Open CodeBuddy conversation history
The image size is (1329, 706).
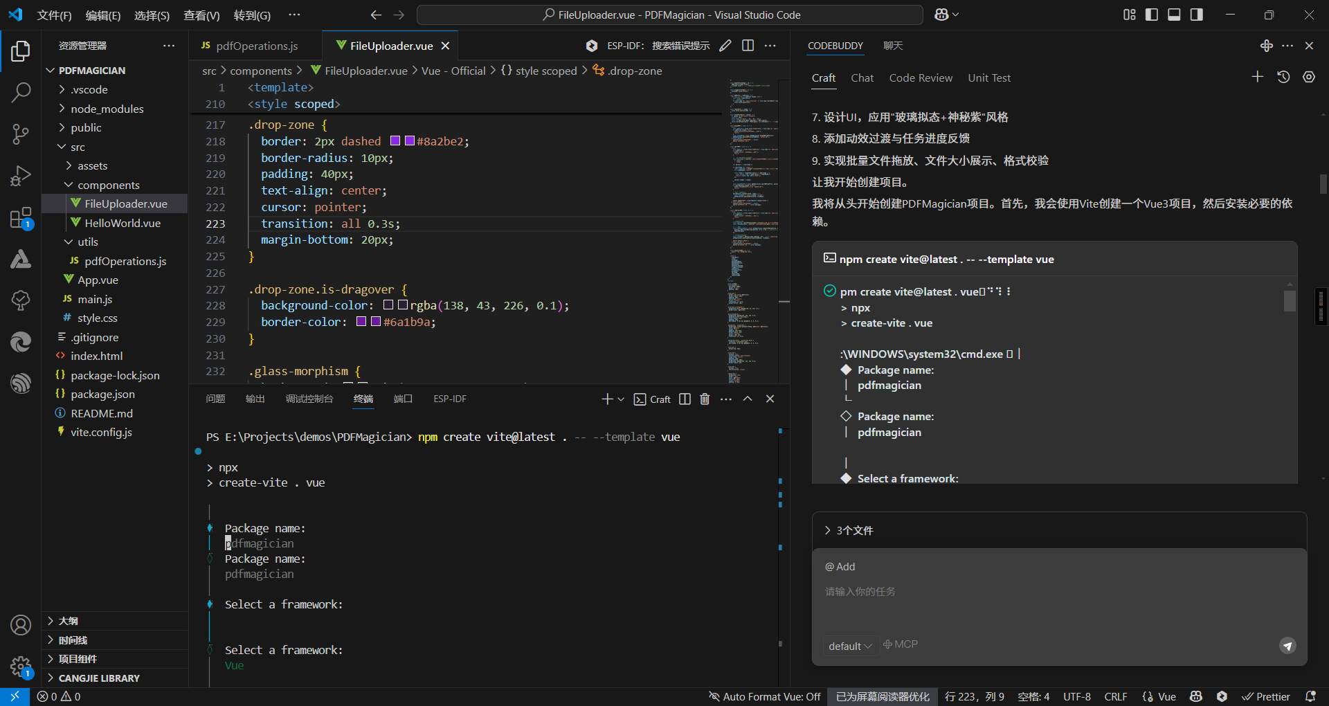click(1284, 76)
